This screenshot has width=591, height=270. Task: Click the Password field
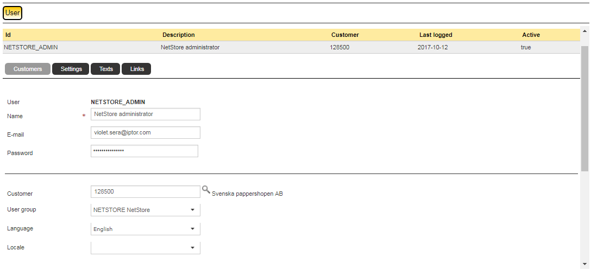(x=144, y=151)
